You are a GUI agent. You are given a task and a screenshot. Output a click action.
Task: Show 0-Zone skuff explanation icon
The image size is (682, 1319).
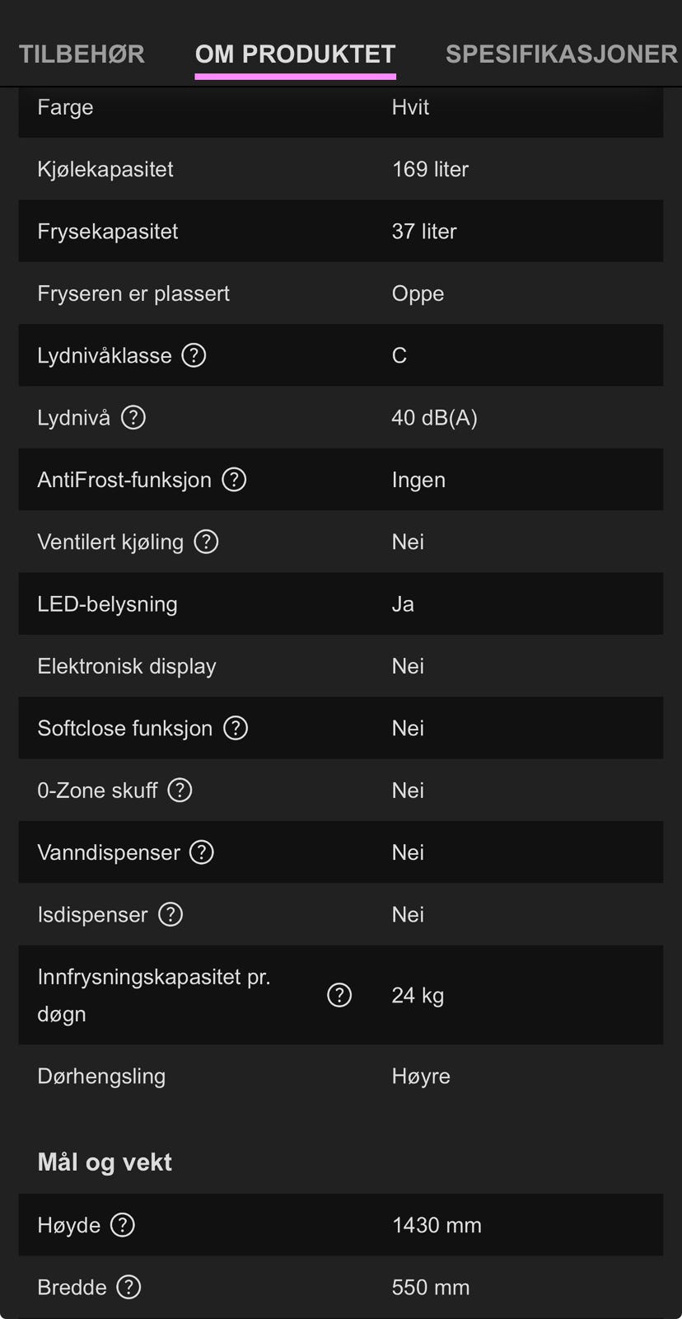(180, 791)
